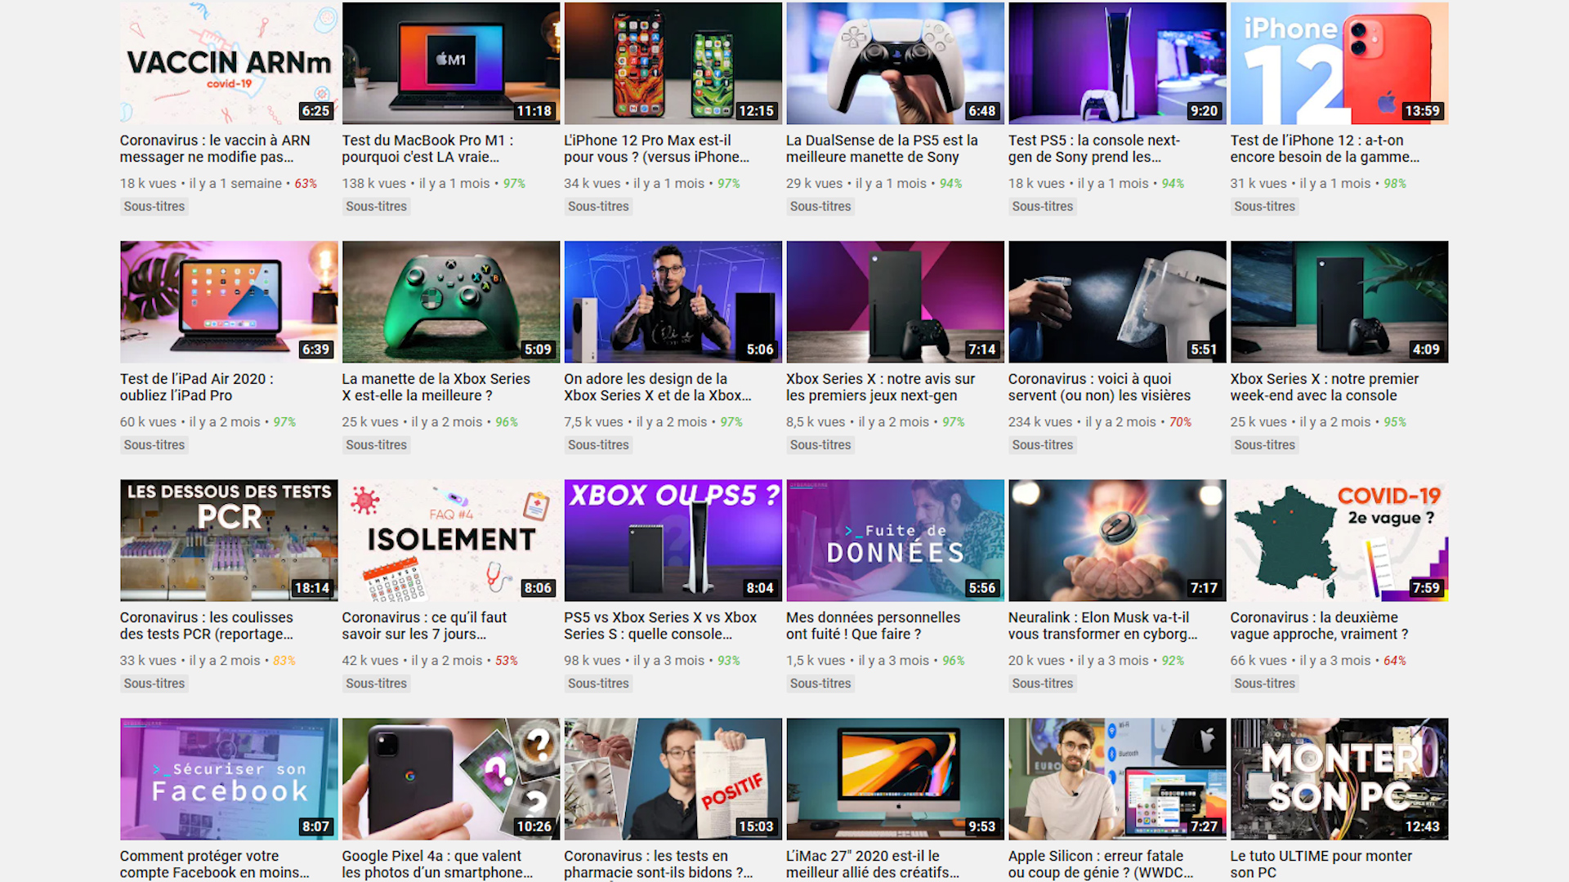Click title 'Coronavirus : le vaccin à ARN messager'
This screenshot has width=1569, height=882.
[215, 149]
